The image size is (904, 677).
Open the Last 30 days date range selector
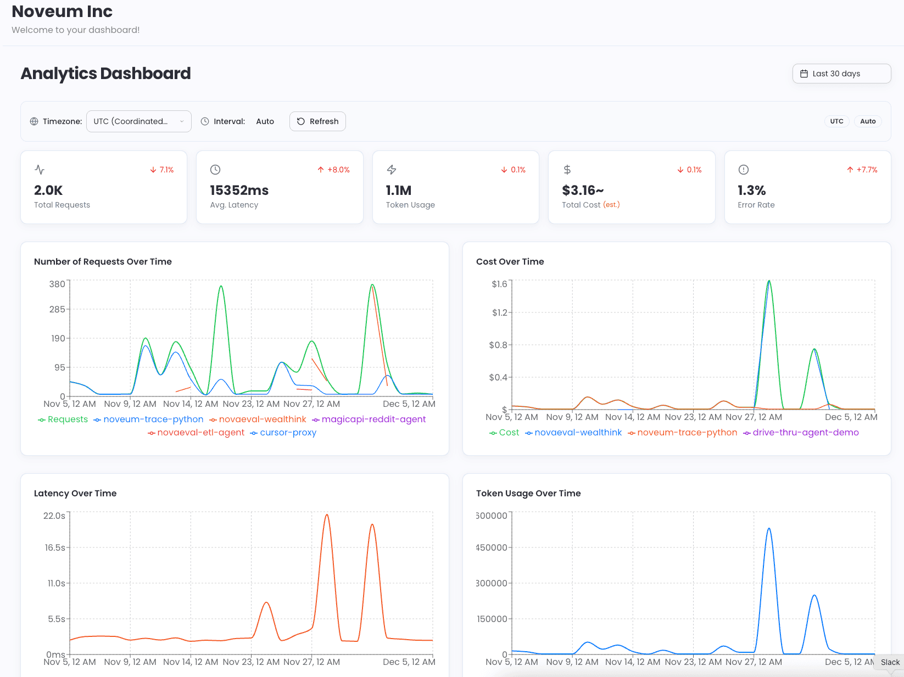841,73
